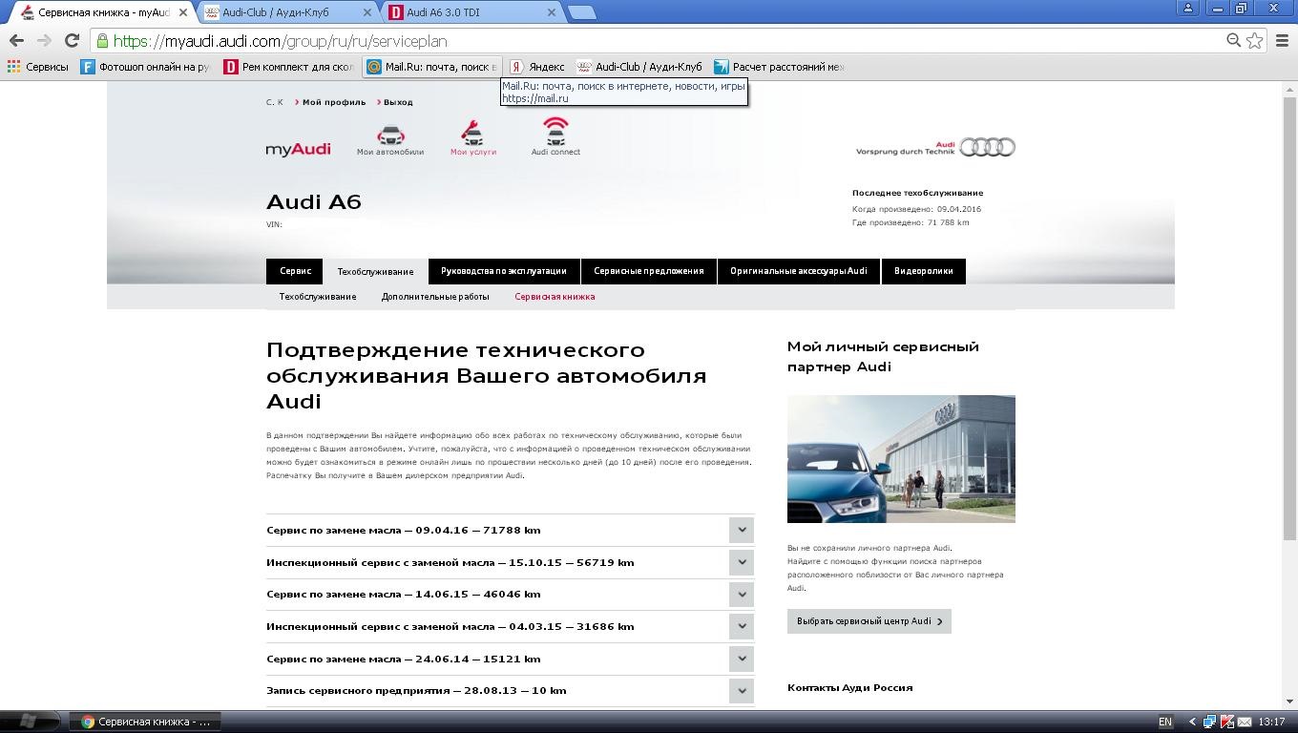Open Дополнительные работы submenu item
This screenshot has height=733, width=1298.
(435, 297)
